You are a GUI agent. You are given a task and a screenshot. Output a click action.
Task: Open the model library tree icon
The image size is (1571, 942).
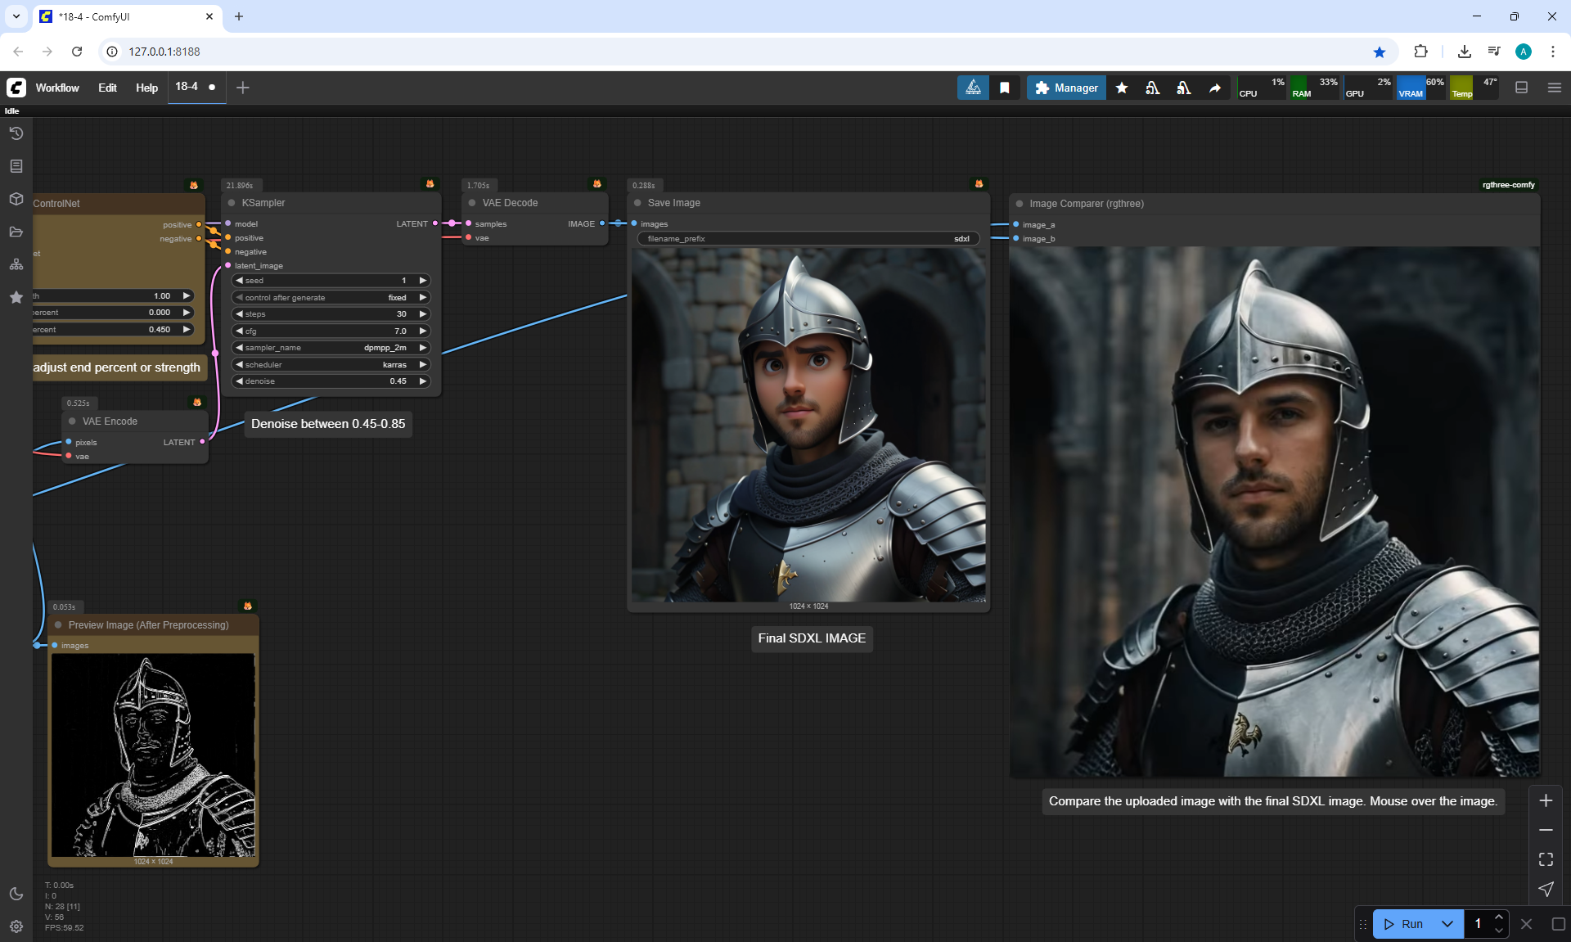16,264
